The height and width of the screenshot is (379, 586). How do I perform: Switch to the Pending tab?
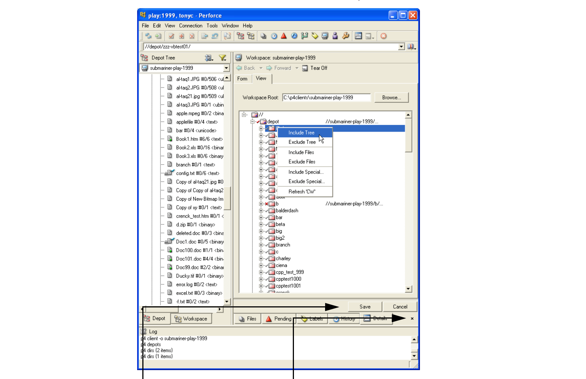pos(279,319)
